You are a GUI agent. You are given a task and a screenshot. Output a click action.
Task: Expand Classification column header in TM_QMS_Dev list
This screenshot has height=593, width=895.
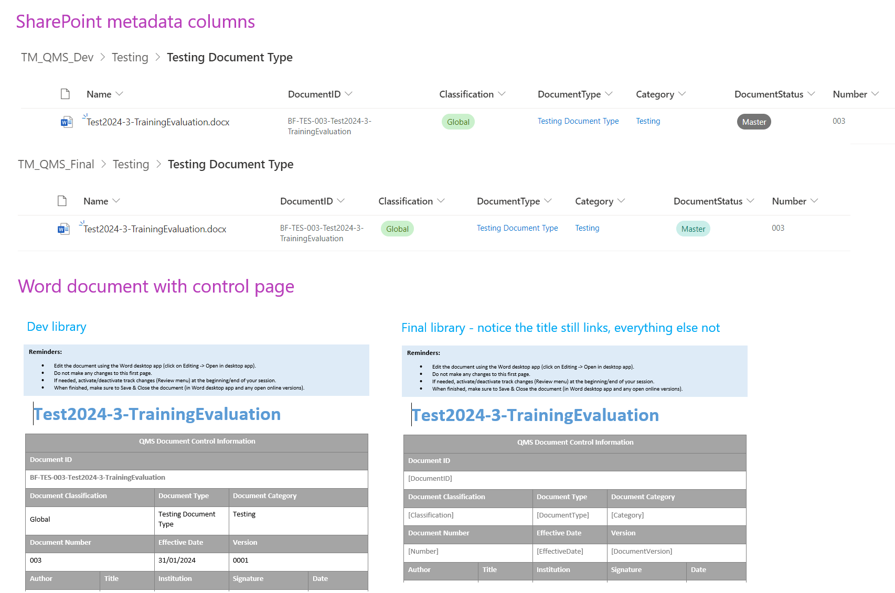tap(502, 94)
